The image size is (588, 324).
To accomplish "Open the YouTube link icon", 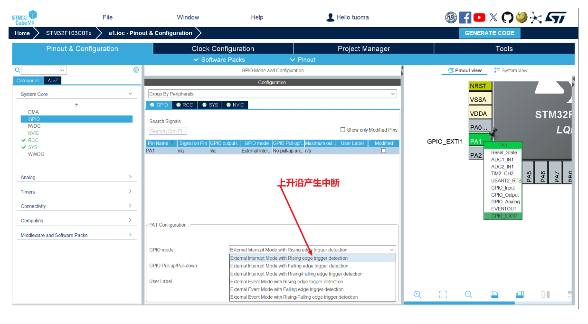I will tap(479, 18).
